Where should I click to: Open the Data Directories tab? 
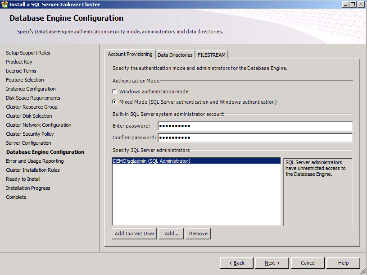pyautogui.click(x=175, y=55)
